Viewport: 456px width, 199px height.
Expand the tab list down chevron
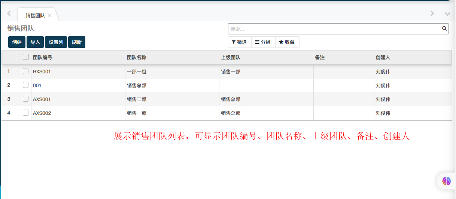click(447, 14)
